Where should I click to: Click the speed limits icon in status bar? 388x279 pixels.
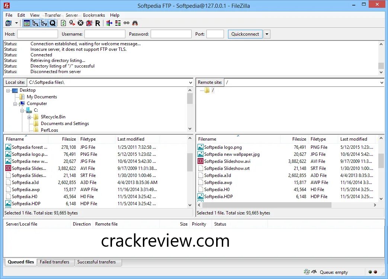(x=314, y=272)
